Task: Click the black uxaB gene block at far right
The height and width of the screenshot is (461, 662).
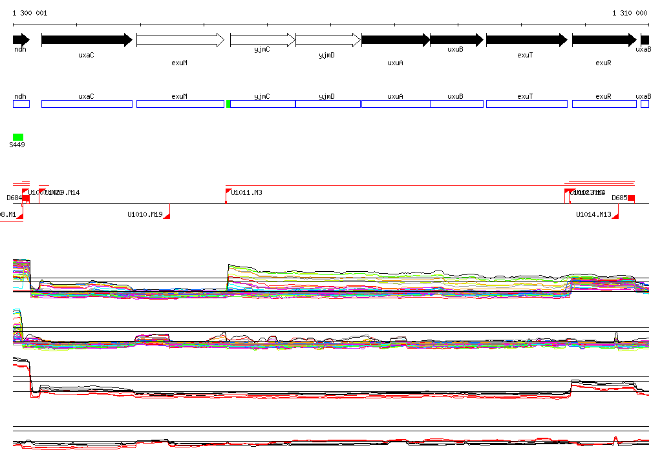Action: [x=645, y=40]
